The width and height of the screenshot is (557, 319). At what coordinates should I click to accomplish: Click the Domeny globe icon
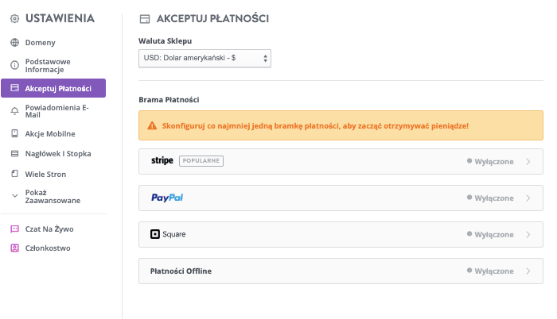[14, 42]
